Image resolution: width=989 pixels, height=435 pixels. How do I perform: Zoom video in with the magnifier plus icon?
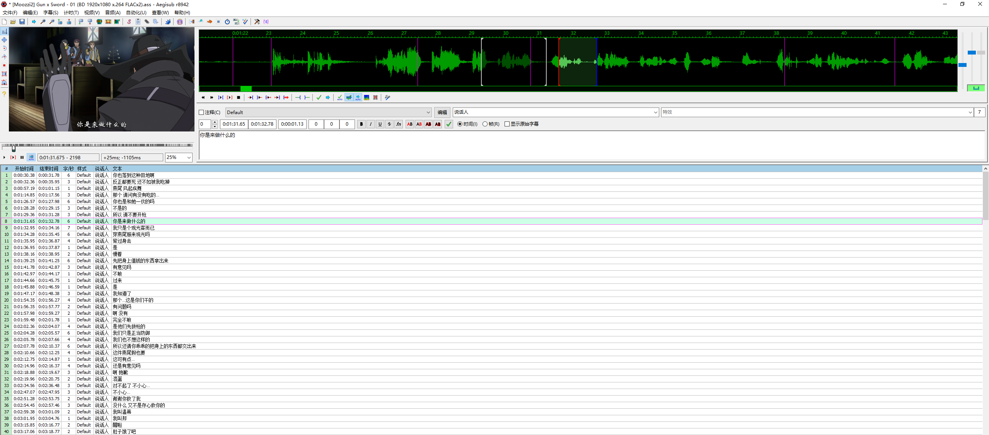[x=43, y=22]
